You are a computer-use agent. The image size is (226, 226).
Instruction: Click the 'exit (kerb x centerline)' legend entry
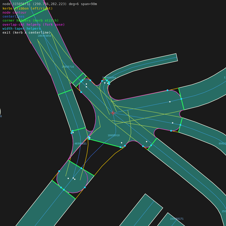[x=26, y=33]
